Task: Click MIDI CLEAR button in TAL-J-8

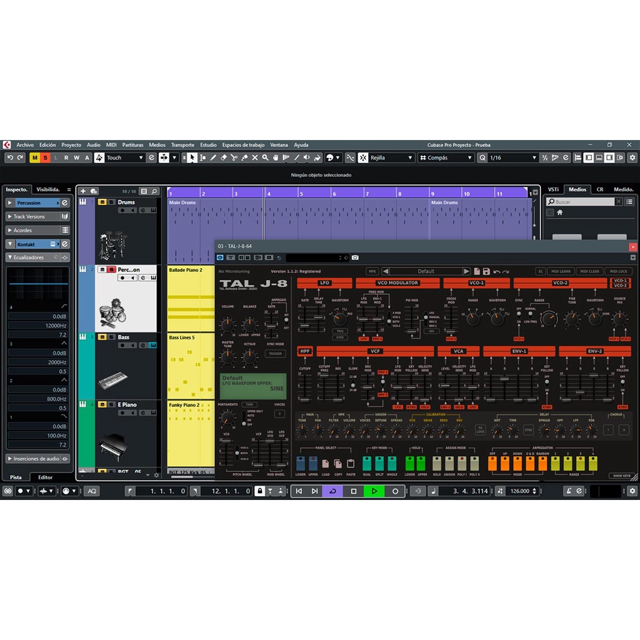Action: [590, 271]
